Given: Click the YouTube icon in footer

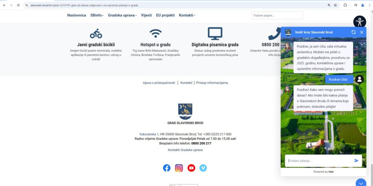Looking at the screenshot, I should (x=191, y=168).
